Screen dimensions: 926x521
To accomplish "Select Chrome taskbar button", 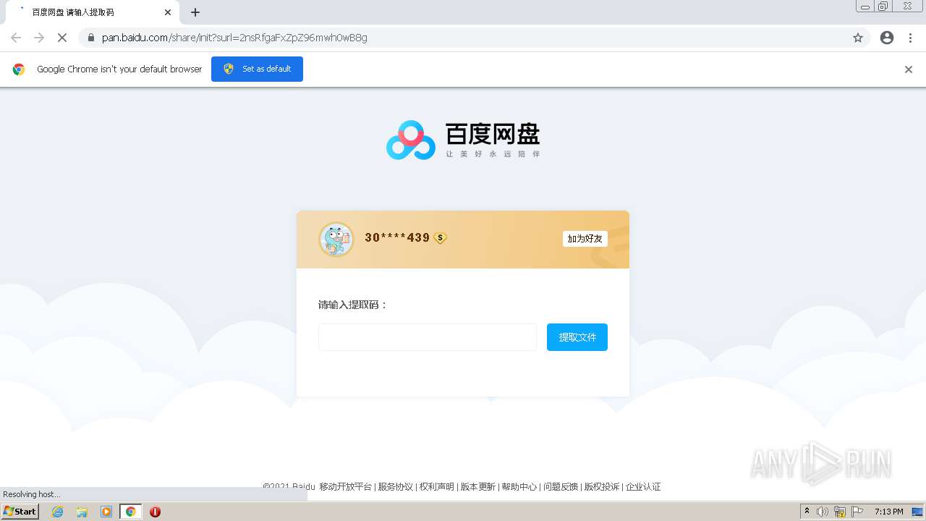I will click(130, 512).
